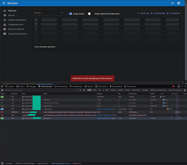The height and width of the screenshot is (165, 187).
Task: Switch to Konsole devtools tab
Action: pos(21,86)
